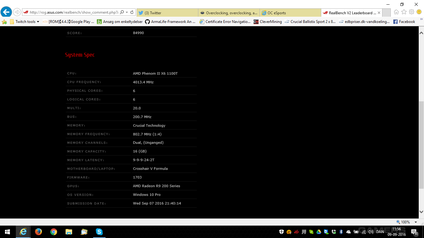Open Certificate Error Navigation bookmark
The height and width of the screenshot is (238, 424).
(x=225, y=22)
